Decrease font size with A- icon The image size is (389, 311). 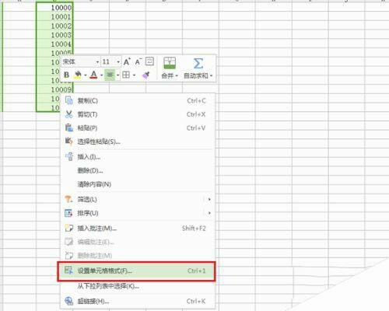(138, 61)
